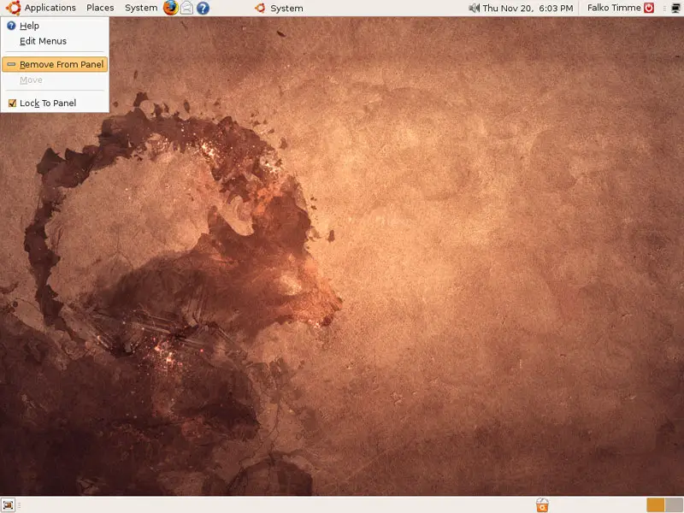Open the calendar from the date and time
684x513 pixels.
coord(528,8)
